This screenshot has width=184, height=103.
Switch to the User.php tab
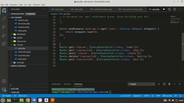[57, 9]
